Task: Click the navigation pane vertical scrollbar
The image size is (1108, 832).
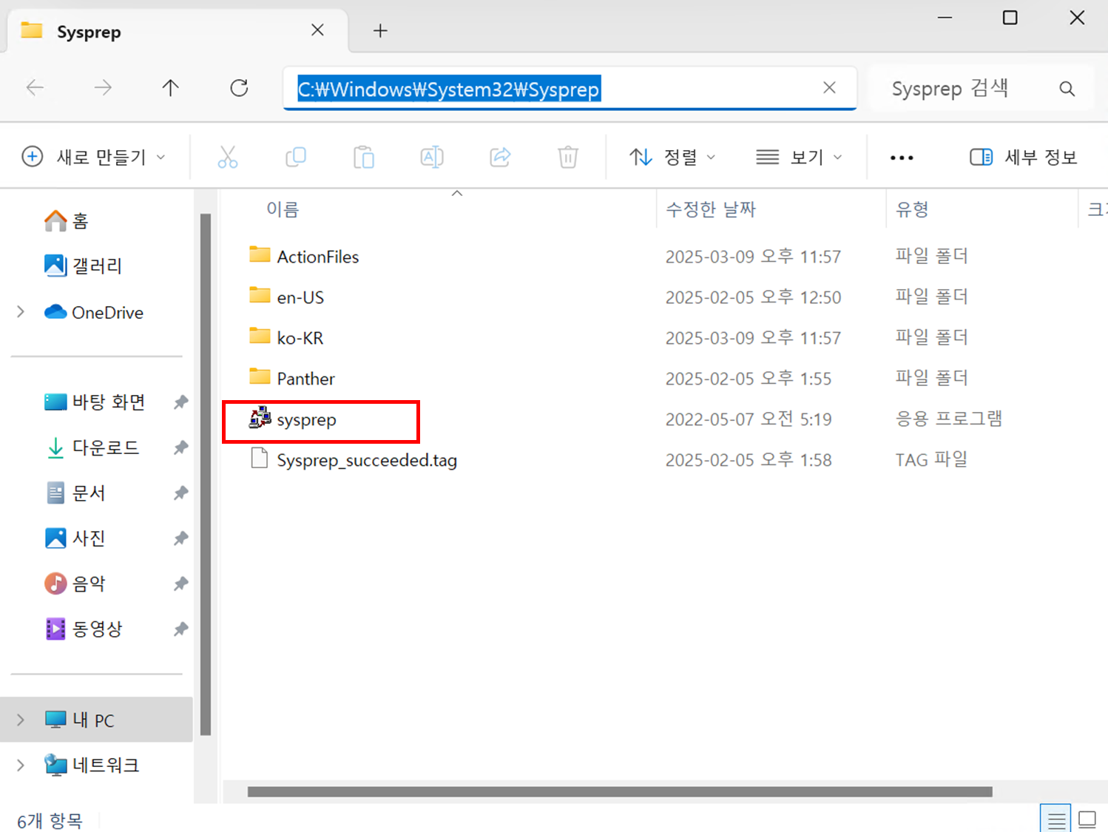Action: coord(206,473)
